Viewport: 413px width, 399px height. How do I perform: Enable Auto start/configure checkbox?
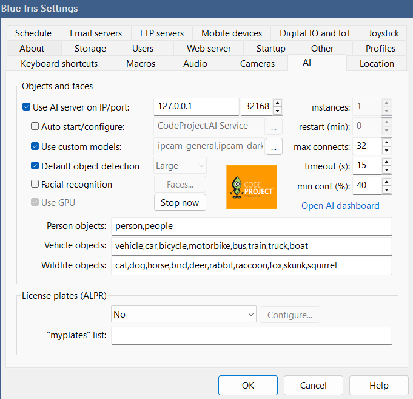click(35, 127)
